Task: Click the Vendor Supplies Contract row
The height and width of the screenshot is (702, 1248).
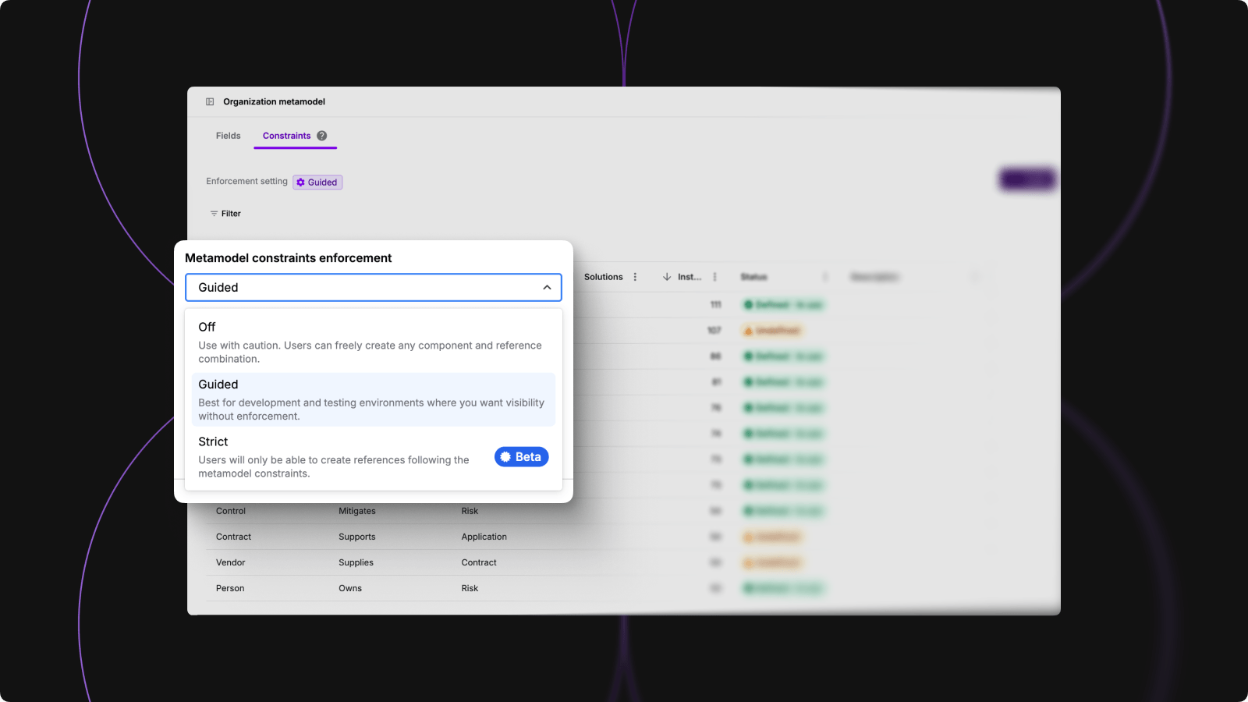Action: (x=356, y=562)
